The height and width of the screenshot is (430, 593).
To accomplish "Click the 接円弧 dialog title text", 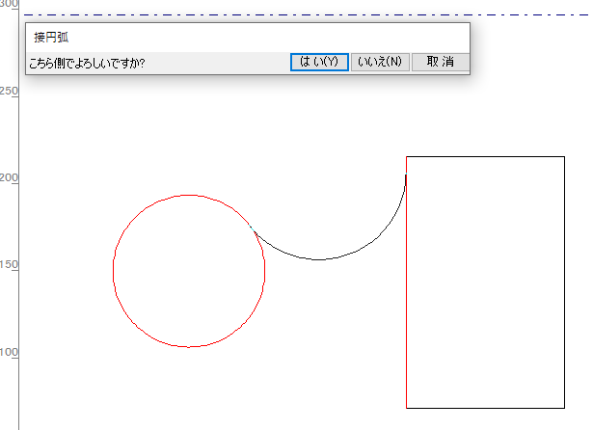I will point(51,38).
